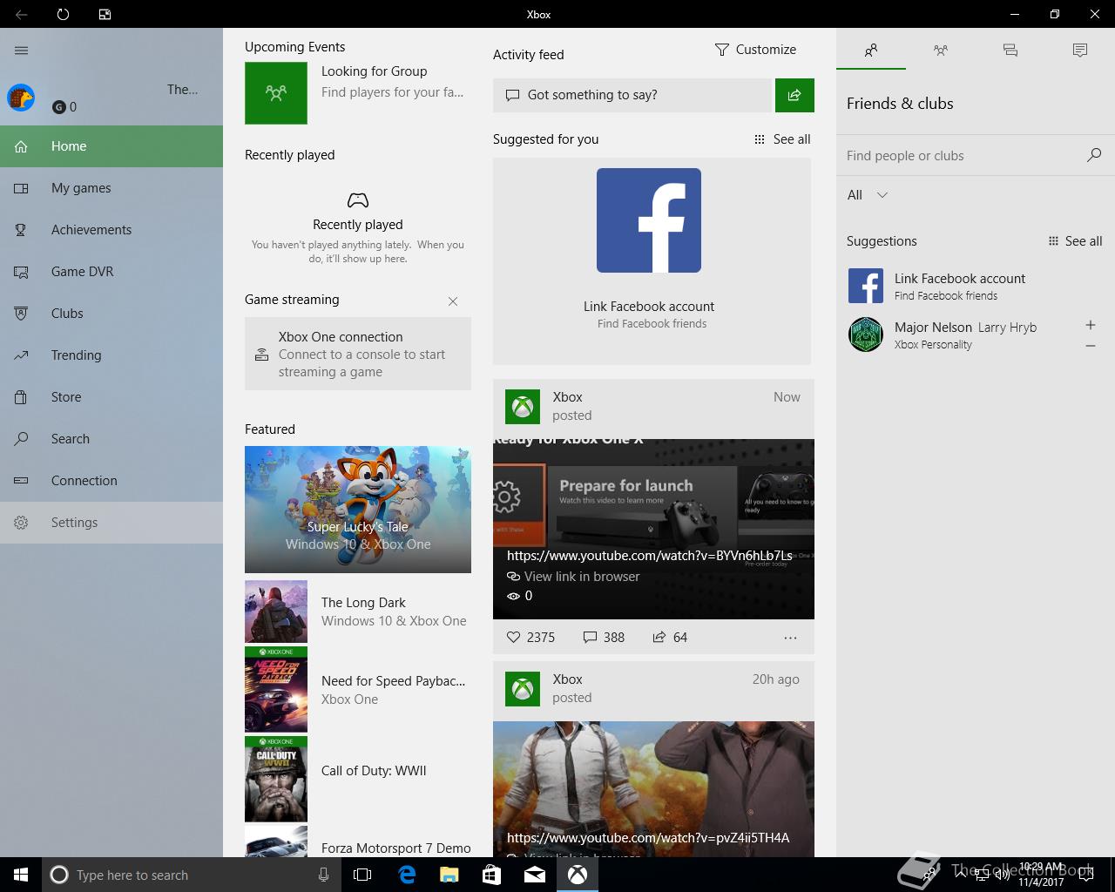Click Link Facebook account under Suggested

pyautogui.click(x=649, y=307)
